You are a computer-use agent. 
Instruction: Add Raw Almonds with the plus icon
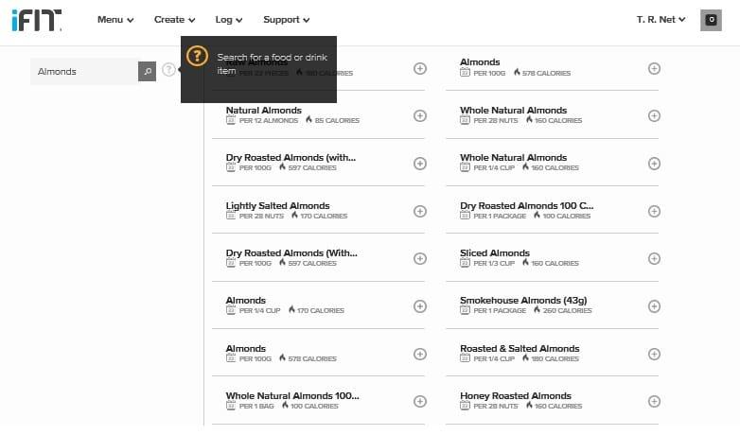click(420, 68)
